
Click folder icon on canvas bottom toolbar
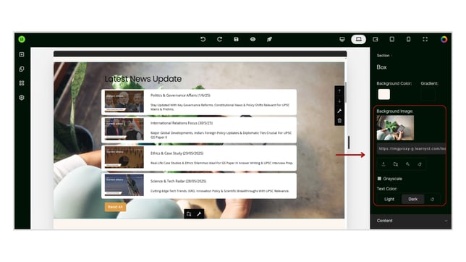tap(189, 214)
